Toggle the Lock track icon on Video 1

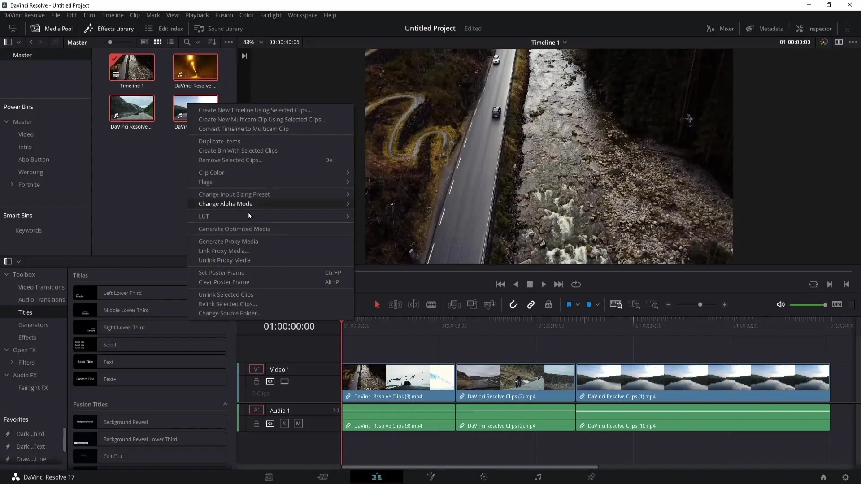click(257, 381)
